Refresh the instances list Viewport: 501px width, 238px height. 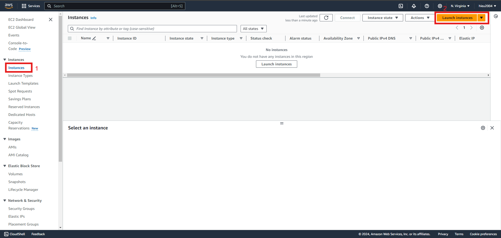(326, 18)
